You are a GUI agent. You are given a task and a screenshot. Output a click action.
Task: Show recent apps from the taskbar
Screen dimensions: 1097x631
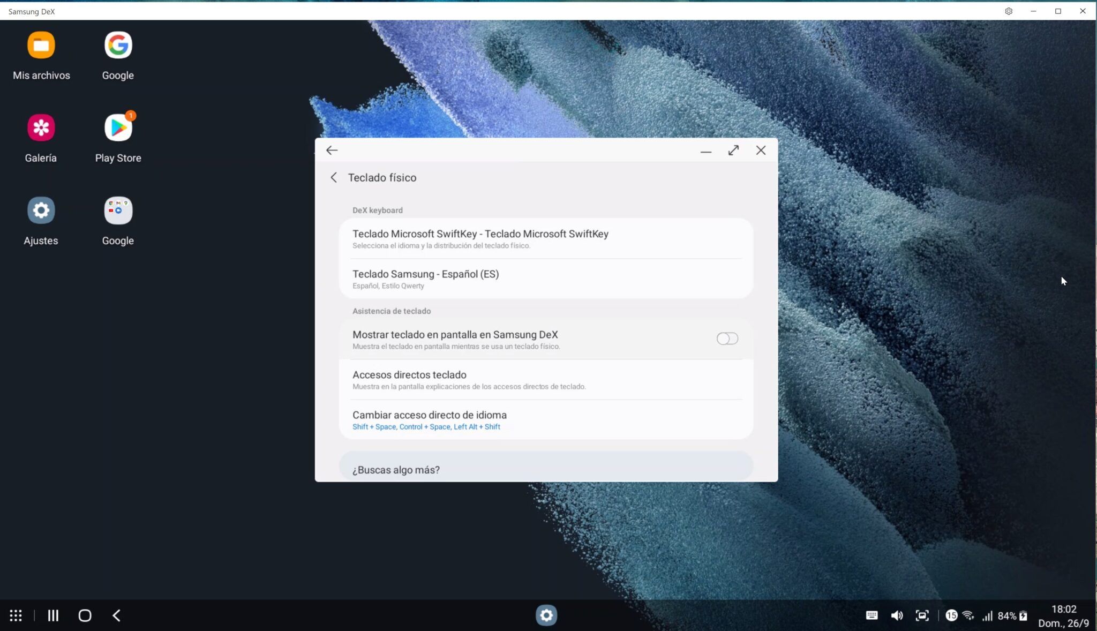[x=53, y=615]
